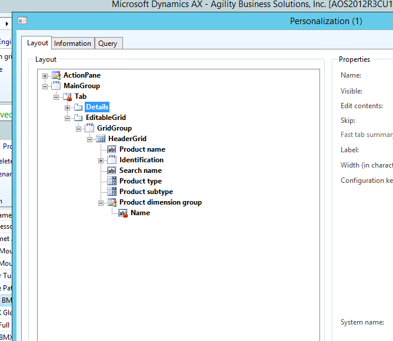This screenshot has width=393, height=341.
Task: Open the Query tab
Action: [x=108, y=44]
